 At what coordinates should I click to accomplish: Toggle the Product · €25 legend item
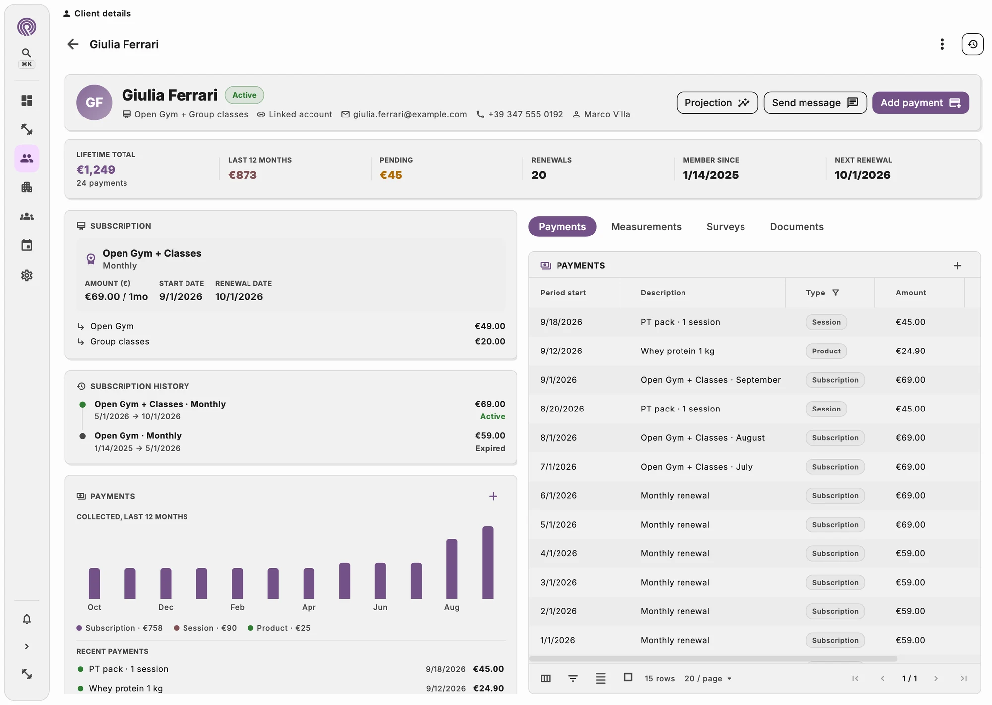coord(279,628)
